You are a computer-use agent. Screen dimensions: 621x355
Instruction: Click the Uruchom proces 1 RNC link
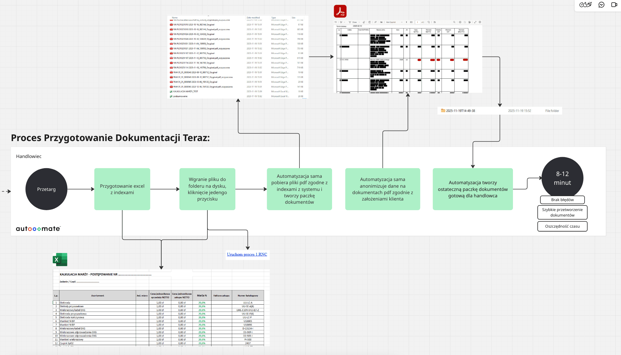pyautogui.click(x=247, y=254)
